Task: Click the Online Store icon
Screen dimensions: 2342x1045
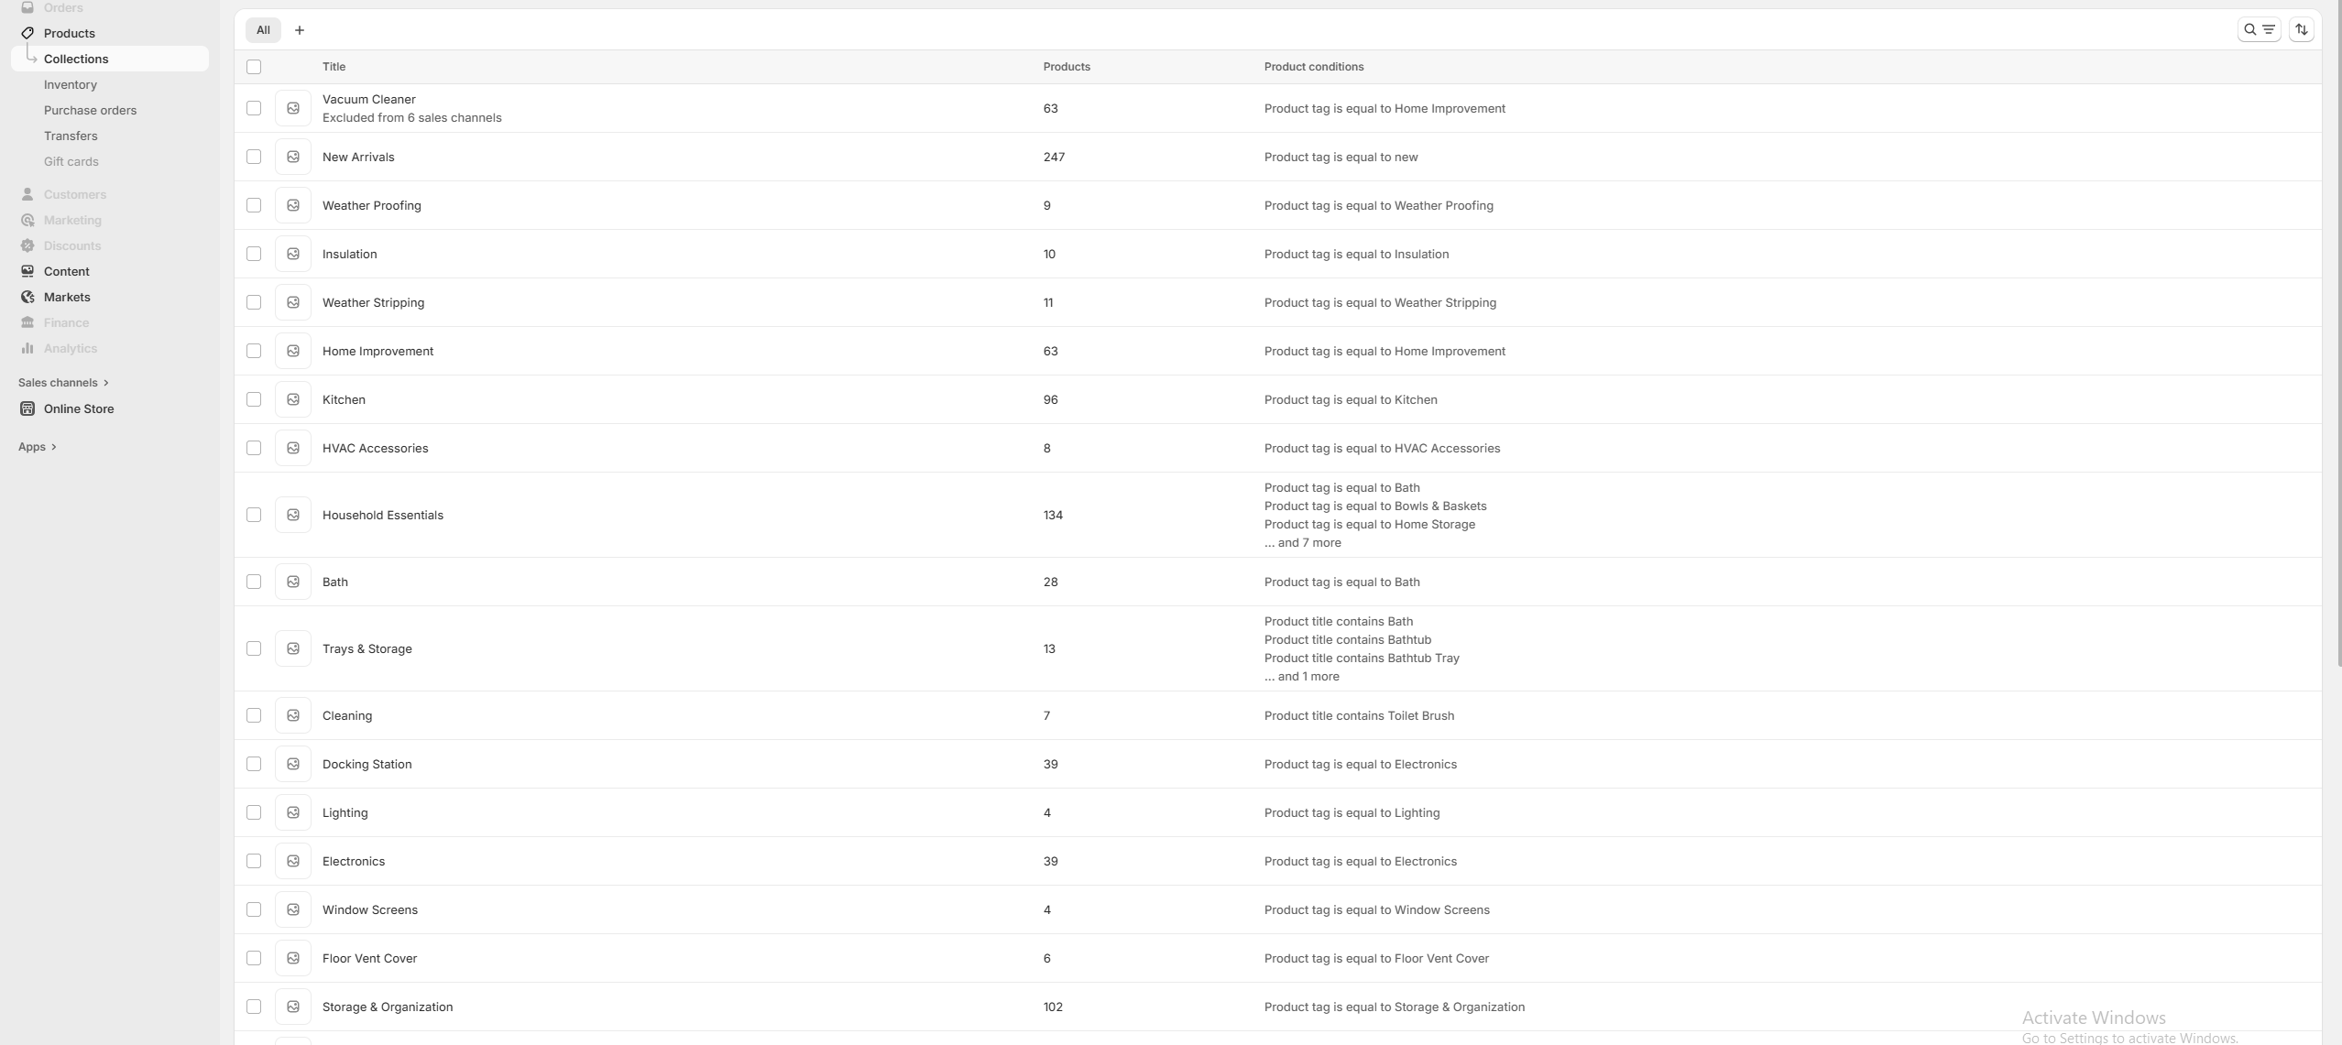Action: 27,408
